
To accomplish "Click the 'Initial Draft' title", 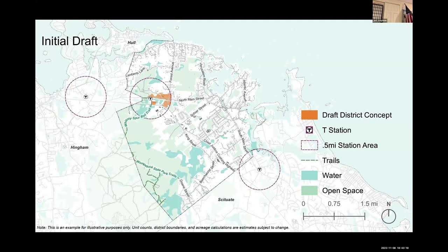I will [x=69, y=41].
